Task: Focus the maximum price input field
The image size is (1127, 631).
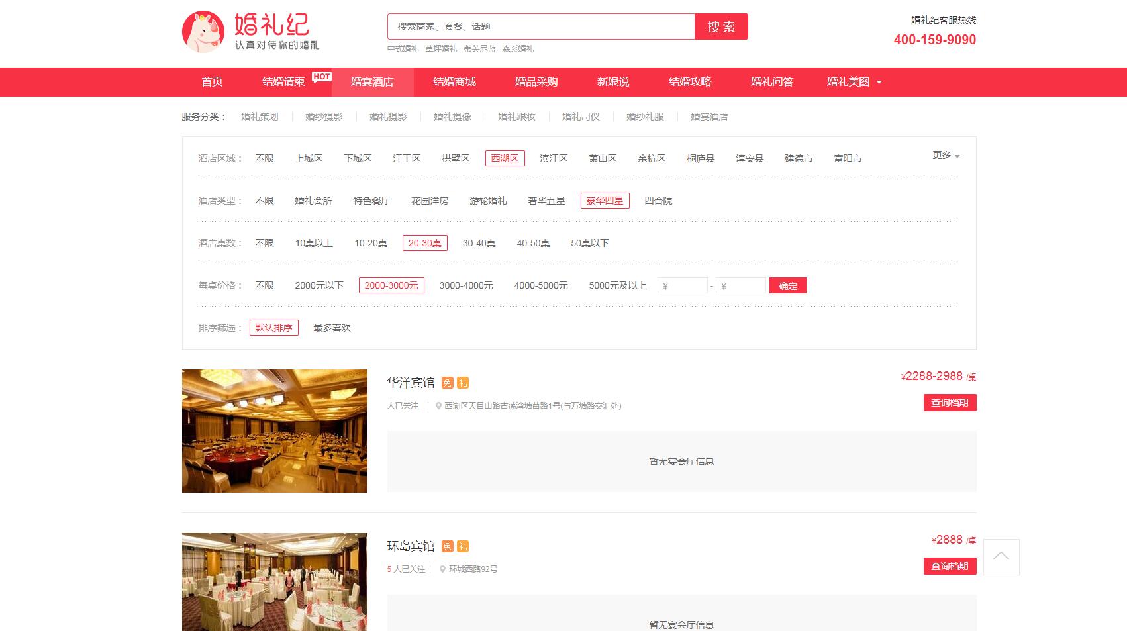Action: (x=741, y=286)
